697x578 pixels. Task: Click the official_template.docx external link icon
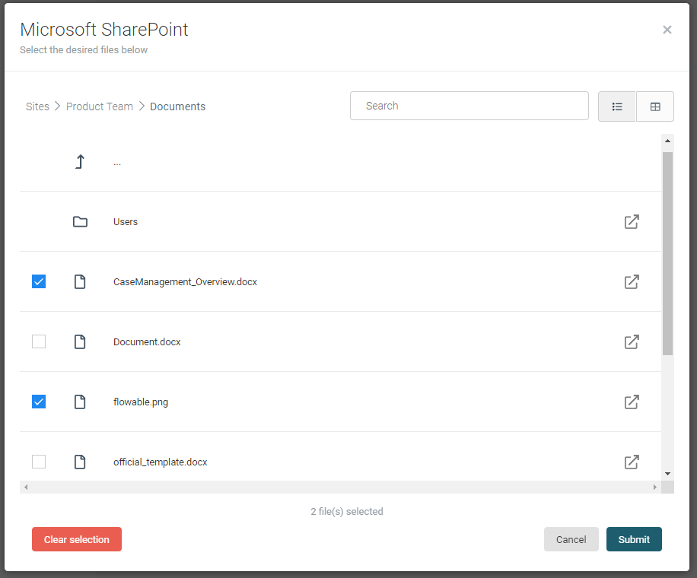(632, 462)
